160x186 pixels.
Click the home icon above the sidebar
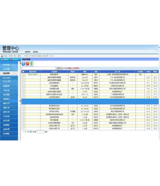(x=2, y=59)
